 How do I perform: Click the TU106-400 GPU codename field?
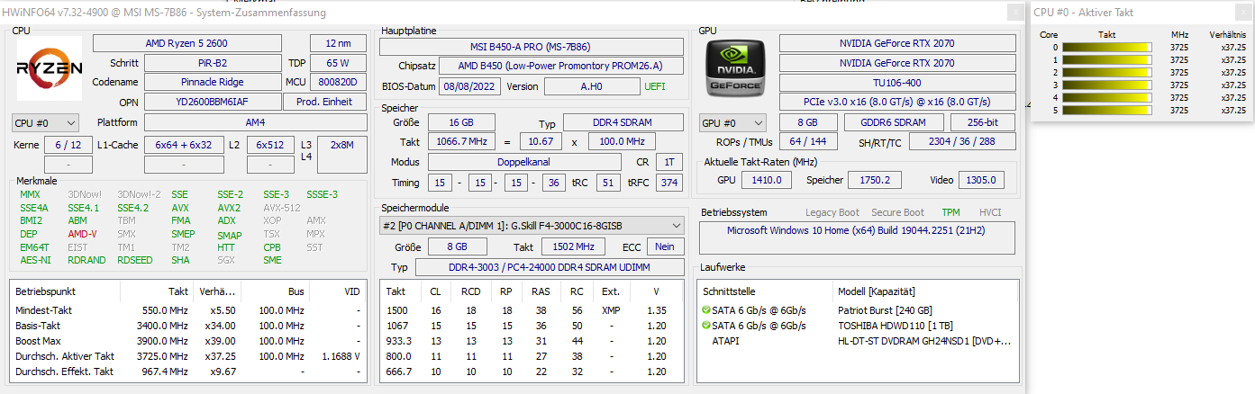click(x=896, y=83)
